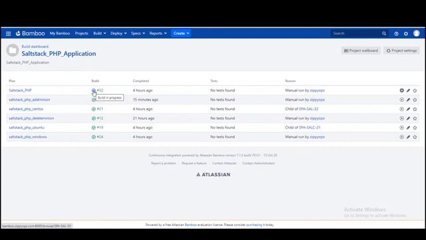
Task: Edit pencil for saltstack_php_ubuntu
Action: pyautogui.click(x=408, y=127)
